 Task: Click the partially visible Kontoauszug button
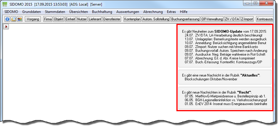click(265, 19)
